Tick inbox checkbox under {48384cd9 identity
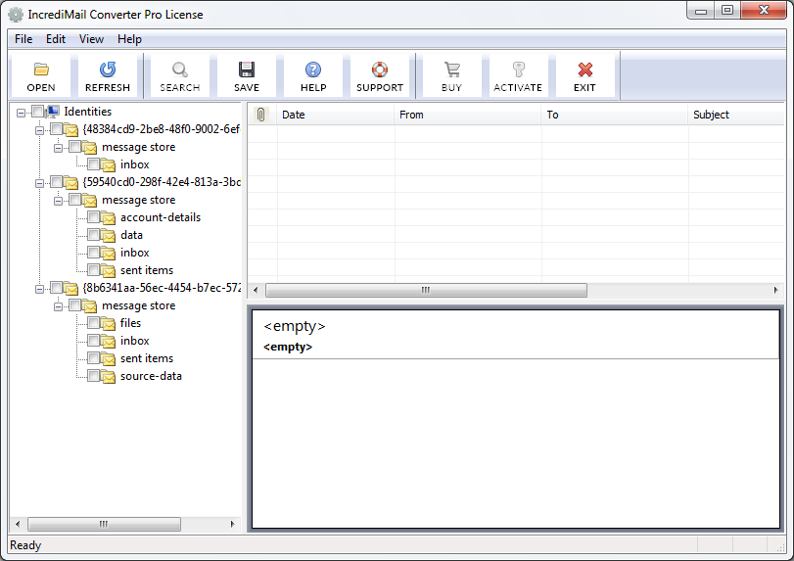 point(93,164)
